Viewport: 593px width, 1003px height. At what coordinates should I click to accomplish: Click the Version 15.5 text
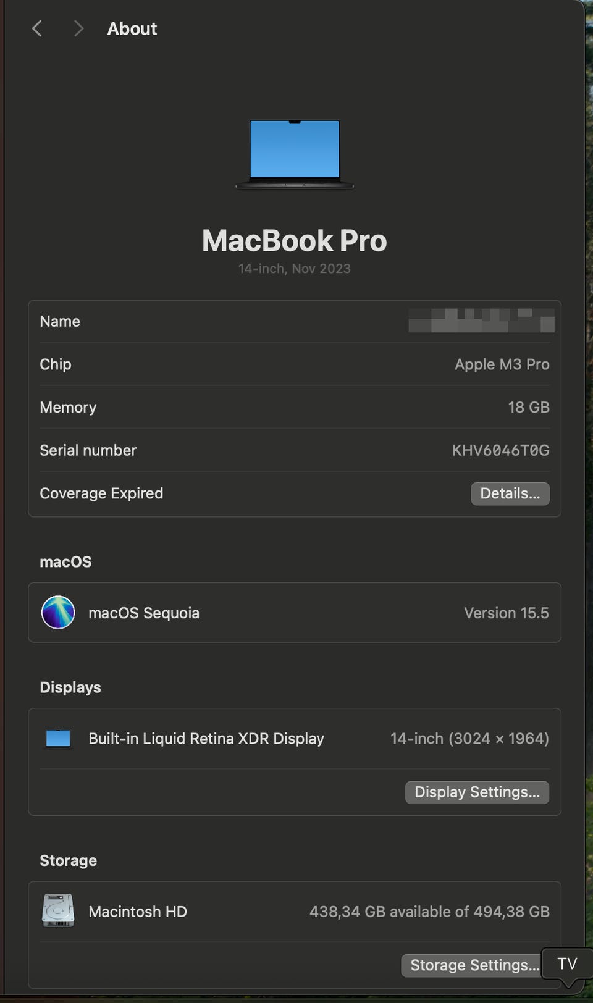506,613
